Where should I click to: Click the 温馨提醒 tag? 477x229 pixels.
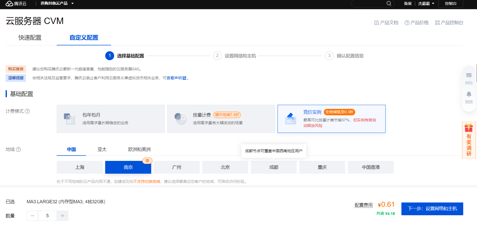16,78
